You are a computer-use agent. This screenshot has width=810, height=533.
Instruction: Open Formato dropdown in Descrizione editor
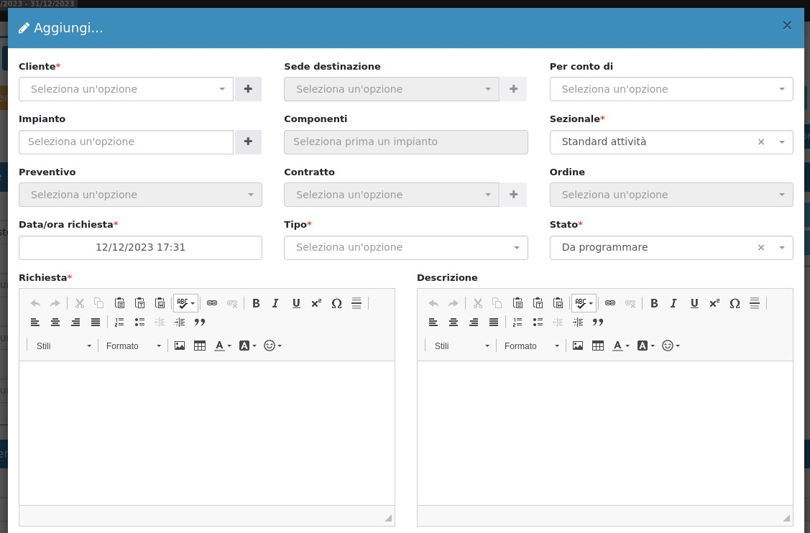(x=530, y=346)
